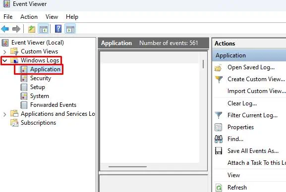
Task: Click the Create Custom View funnel icon
Action: [219, 80]
